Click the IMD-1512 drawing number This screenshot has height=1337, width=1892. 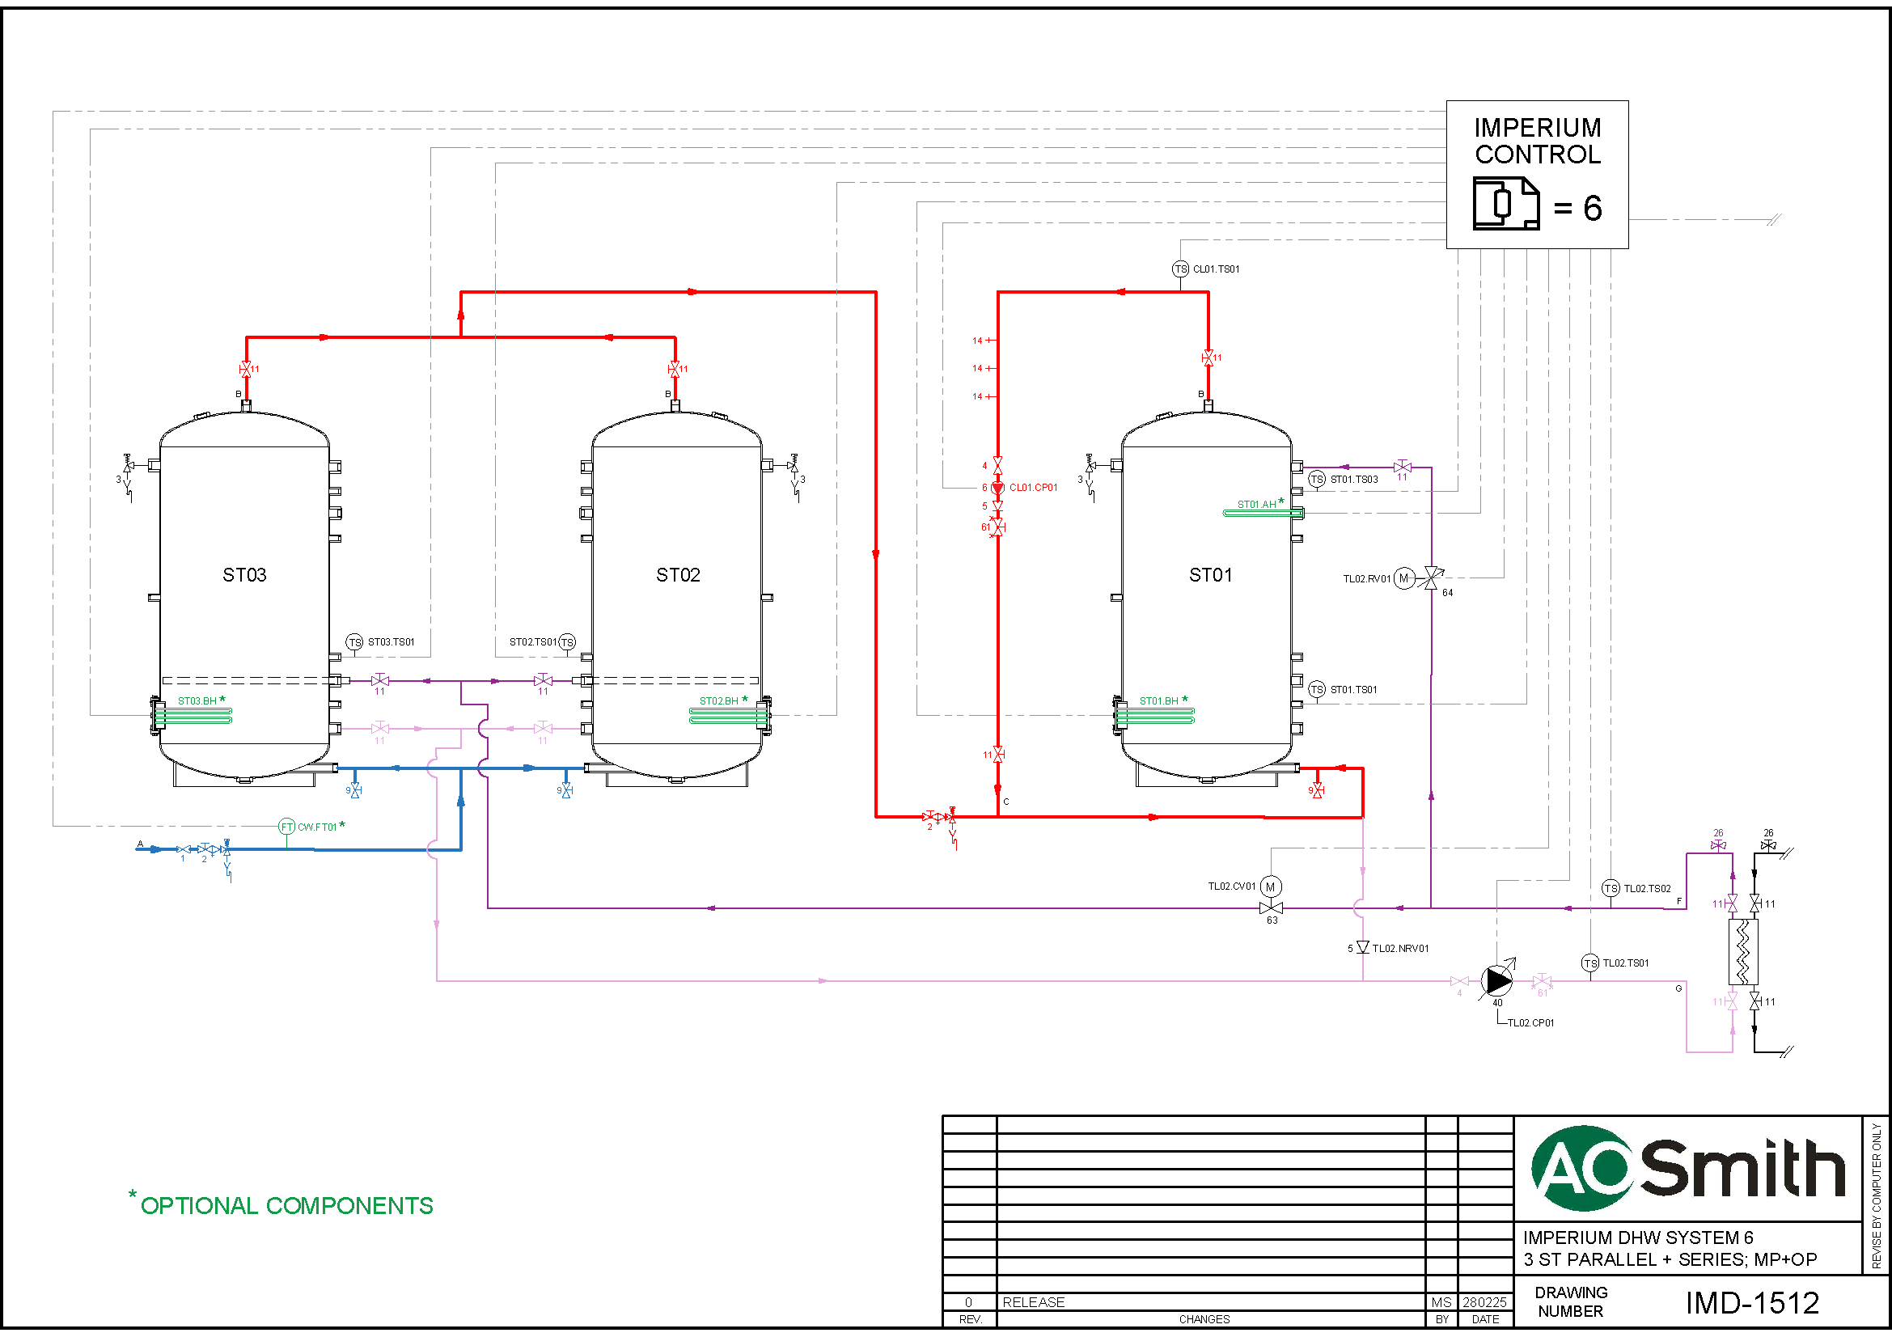(1752, 1302)
